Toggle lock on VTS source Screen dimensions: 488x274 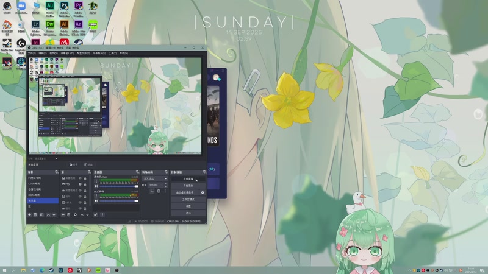click(85, 184)
